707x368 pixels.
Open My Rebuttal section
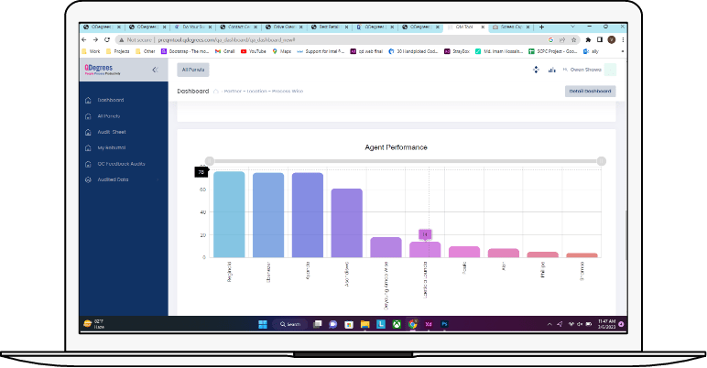(113, 147)
